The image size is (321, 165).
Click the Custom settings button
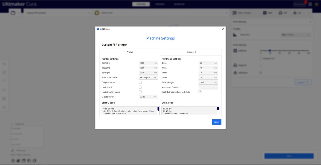pyautogui.click(x=303, y=82)
